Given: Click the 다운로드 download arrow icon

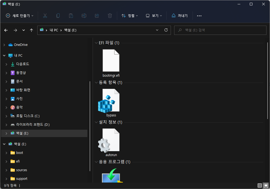Looking at the screenshot, I should point(13,64).
